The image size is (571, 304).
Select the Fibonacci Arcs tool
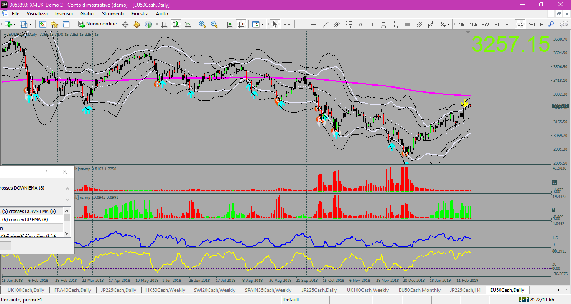pos(384,24)
